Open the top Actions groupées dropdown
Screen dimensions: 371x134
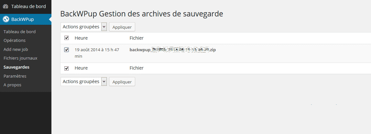point(84,27)
